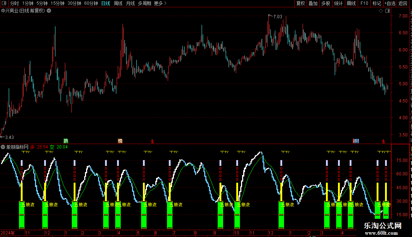Viewport: 412px width, 237px height.
Task: Click the red S marker near April 2024
Action: (152, 141)
